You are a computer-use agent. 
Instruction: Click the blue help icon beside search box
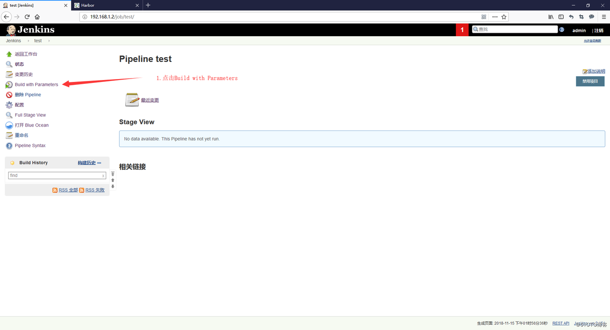click(562, 30)
